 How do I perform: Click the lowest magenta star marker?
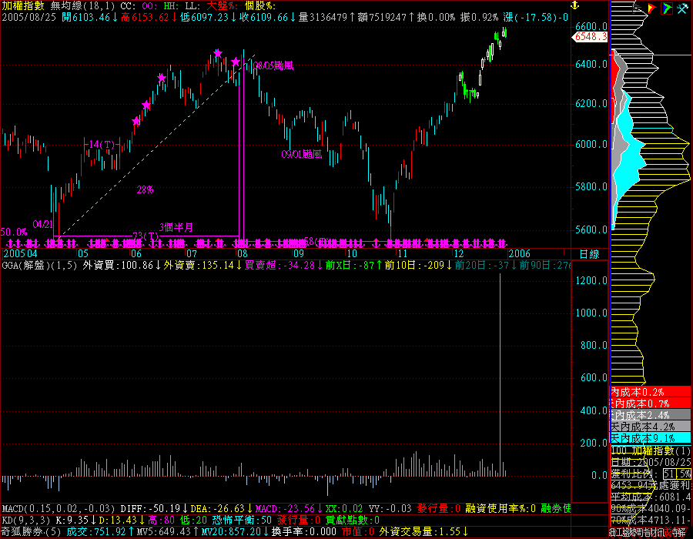coord(136,121)
